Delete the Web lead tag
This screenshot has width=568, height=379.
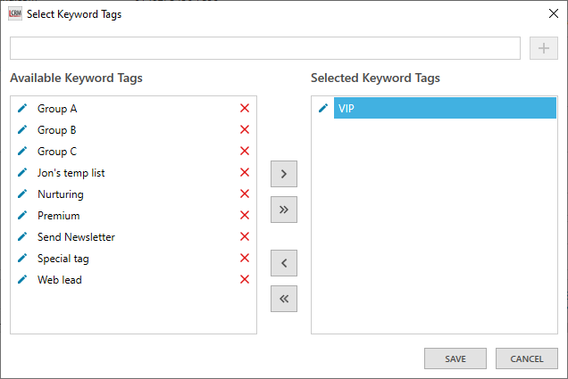pos(245,280)
